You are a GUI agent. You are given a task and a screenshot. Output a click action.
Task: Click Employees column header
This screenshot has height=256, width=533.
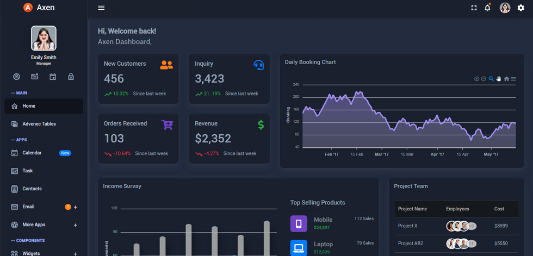[x=457, y=209]
